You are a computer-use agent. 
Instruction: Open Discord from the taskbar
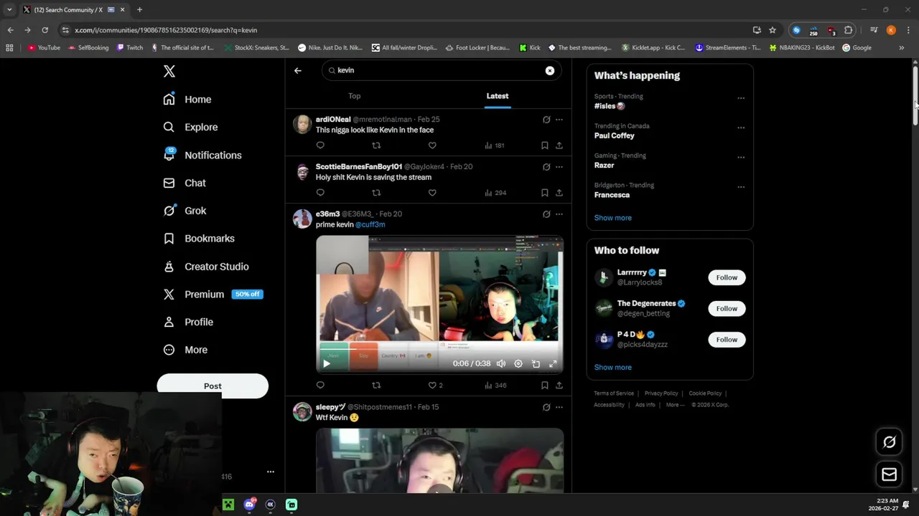249,505
